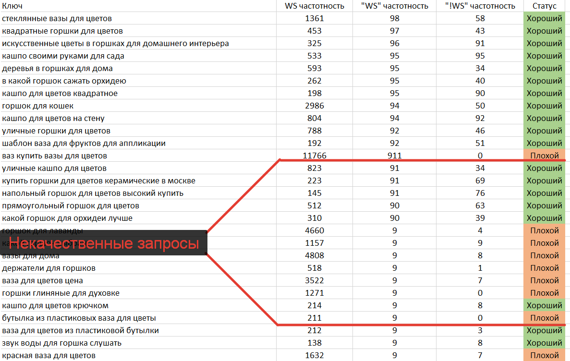Click the cell "шаблон ваза для фруктов для аппликации"
Viewport: 570px width, 361px height.
[x=84, y=143]
